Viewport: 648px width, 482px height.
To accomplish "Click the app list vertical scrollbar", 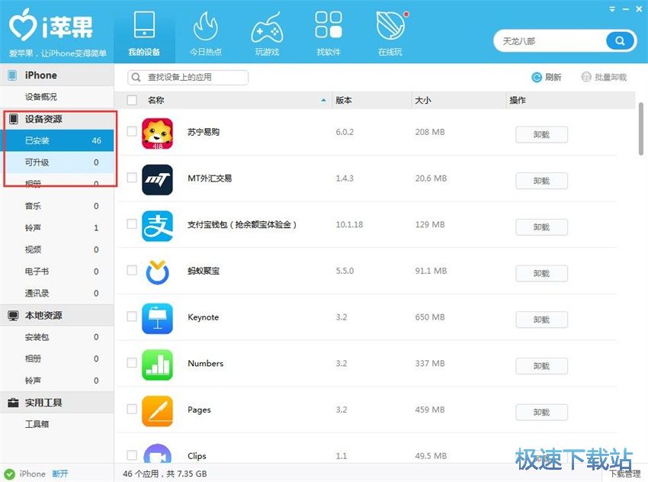I will coord(641,129).
